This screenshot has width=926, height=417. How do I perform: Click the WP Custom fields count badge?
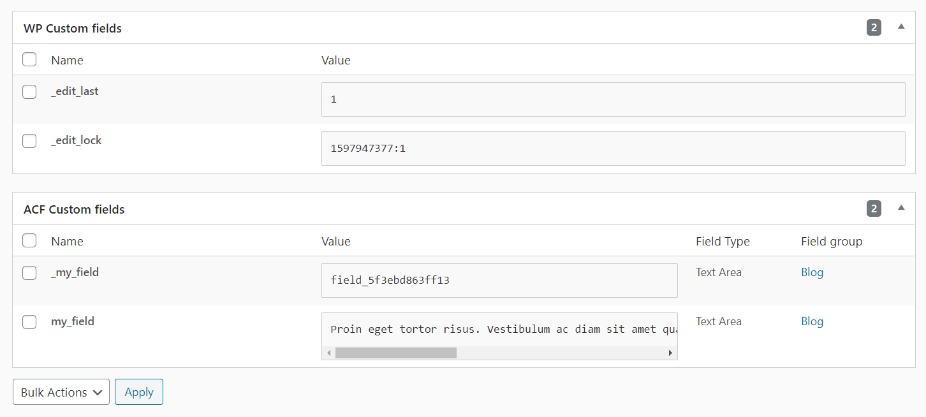tap(874, 27)
